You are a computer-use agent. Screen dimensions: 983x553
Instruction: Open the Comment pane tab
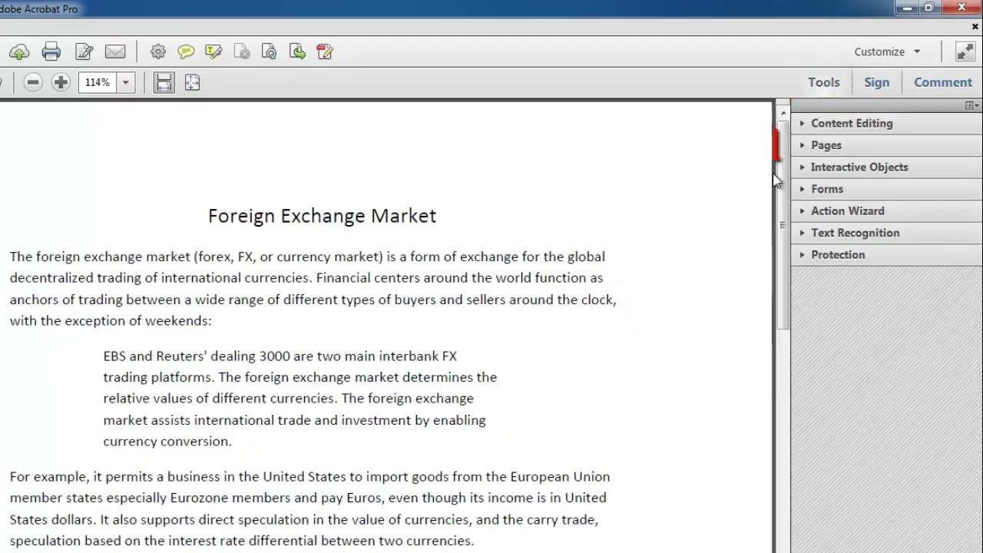coord(943,82)
